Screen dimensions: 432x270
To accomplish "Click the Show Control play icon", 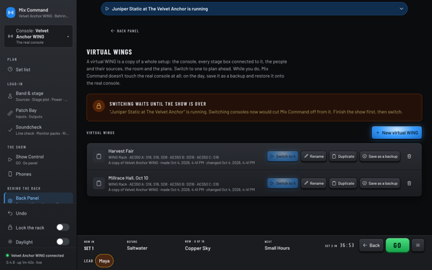I will pyautogui.click(x=10, y=159).
